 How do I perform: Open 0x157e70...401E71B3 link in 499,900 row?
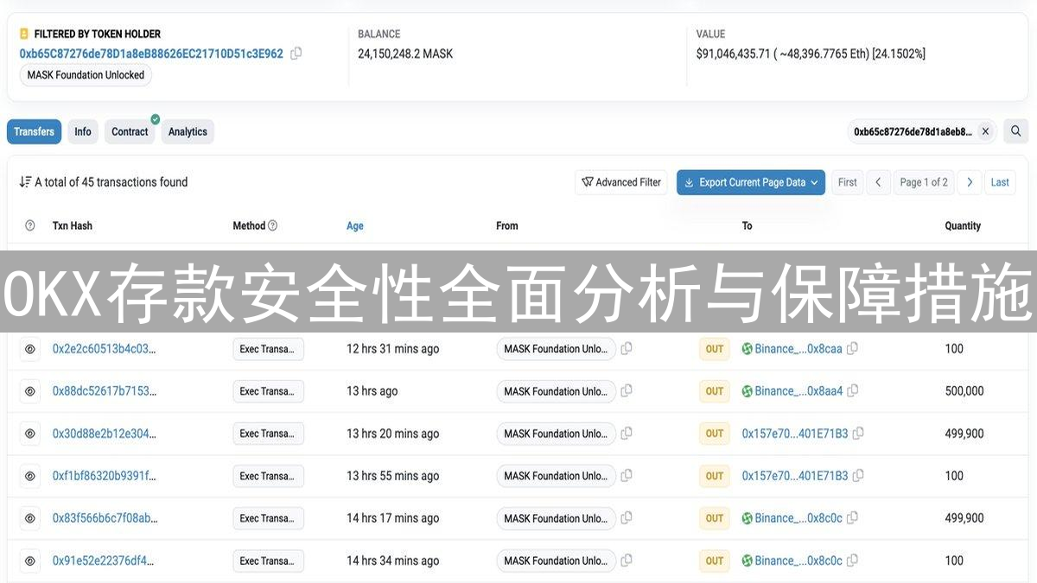click(795, 434)
